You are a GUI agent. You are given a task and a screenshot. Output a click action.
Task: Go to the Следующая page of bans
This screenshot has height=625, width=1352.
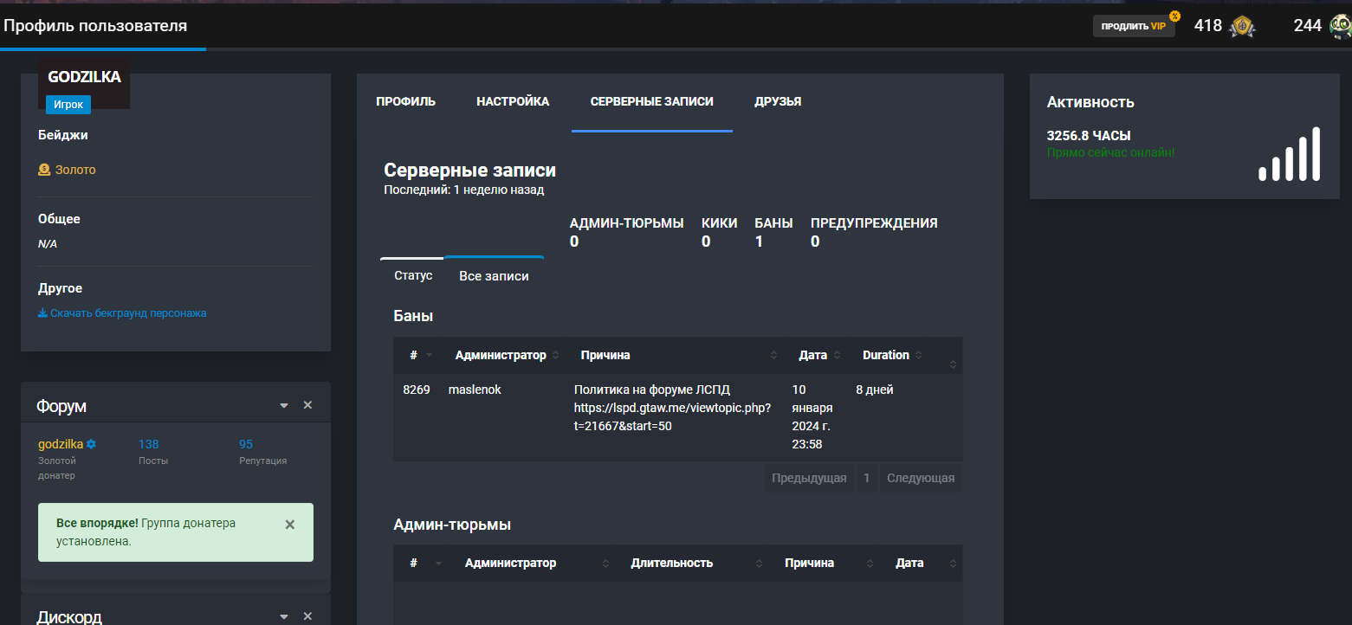920,478
